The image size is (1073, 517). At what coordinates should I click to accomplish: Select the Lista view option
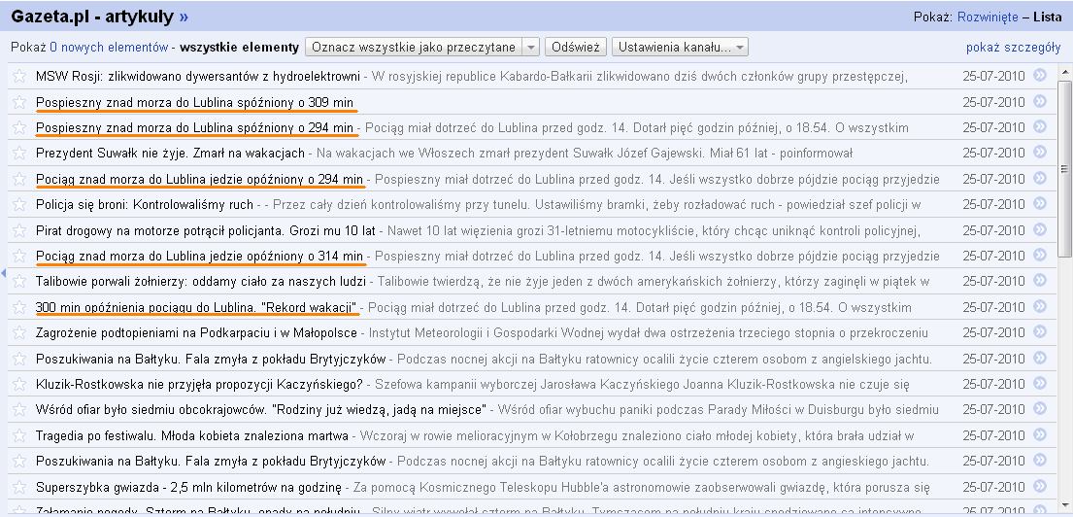1047,17
